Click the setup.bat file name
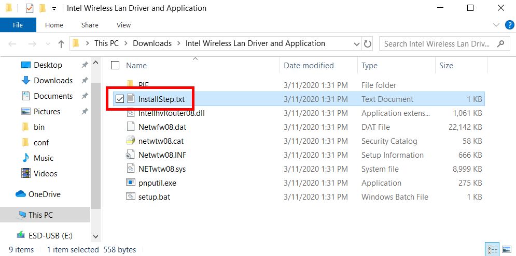This screenshot has height=256, width=516. click(155, 197)
